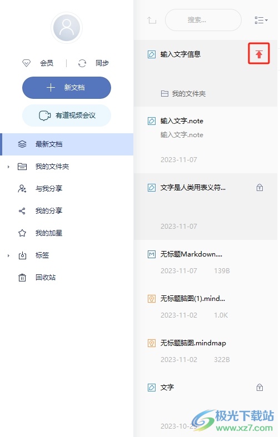
Task: Expand the 我的文件夹 tree arrow
Action: 8,167
